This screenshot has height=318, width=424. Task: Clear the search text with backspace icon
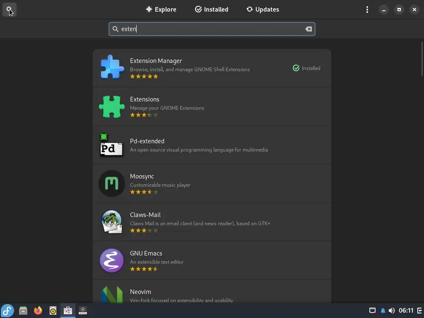[308, 29]
